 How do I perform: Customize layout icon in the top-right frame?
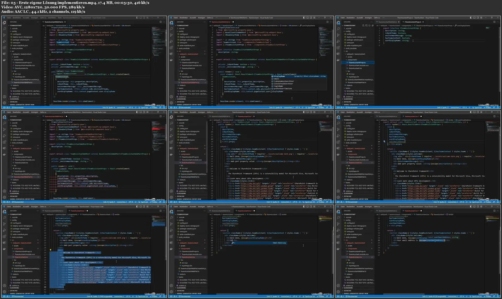click(481, 18)
